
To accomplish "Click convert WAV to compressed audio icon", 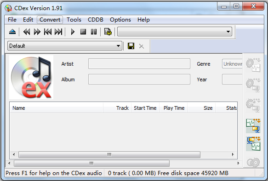I will tap(253, 126).
